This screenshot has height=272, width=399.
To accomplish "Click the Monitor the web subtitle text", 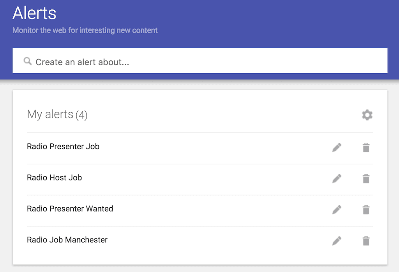I will coord(85,30).
